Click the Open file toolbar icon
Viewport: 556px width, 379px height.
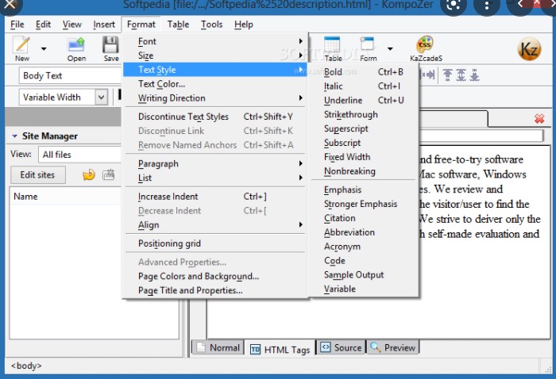pos(76,45)
